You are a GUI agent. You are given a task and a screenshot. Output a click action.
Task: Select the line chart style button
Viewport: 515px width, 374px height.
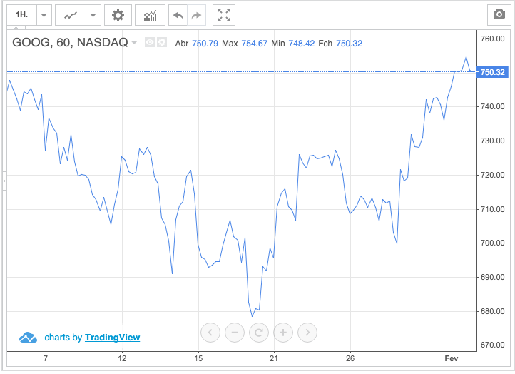(71, 15)
